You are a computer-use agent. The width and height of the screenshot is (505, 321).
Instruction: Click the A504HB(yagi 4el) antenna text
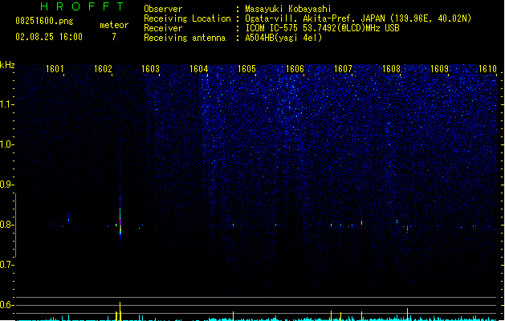pos(283,38)
